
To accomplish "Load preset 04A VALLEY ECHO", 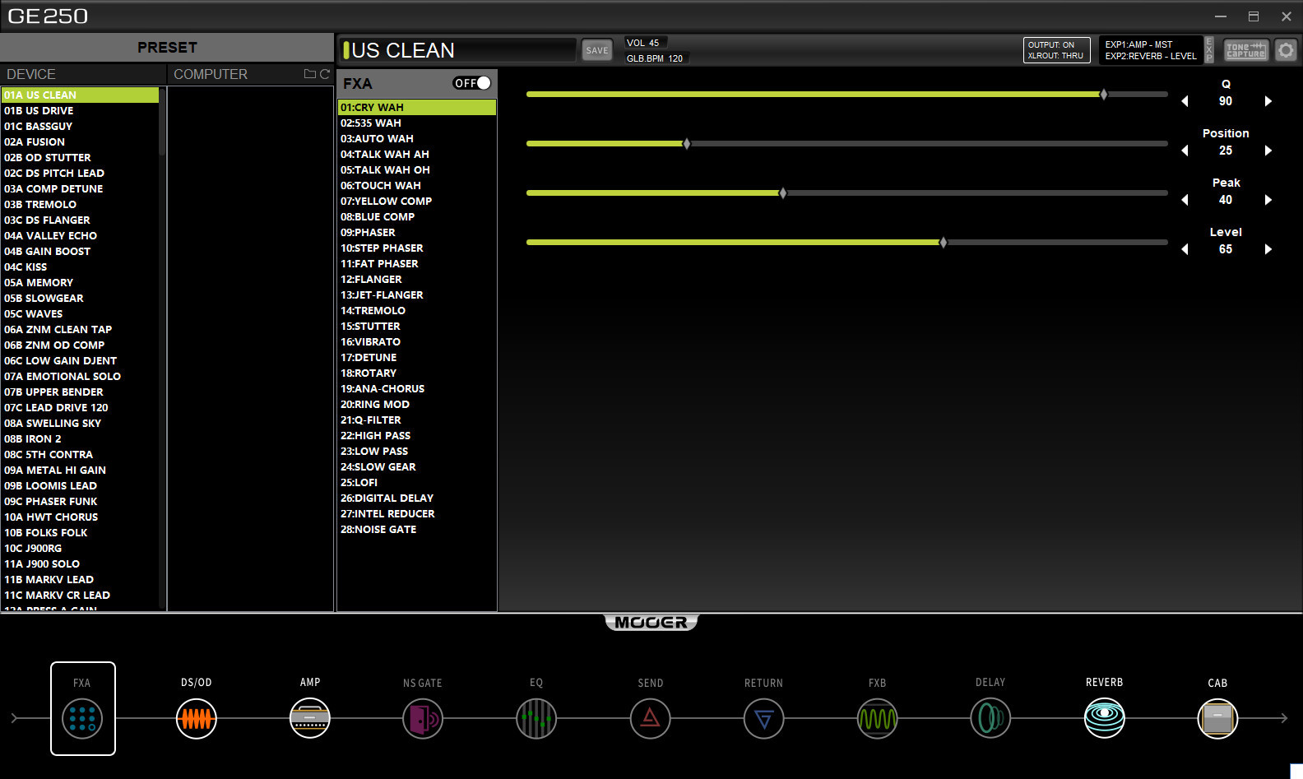I will point(81,236).
